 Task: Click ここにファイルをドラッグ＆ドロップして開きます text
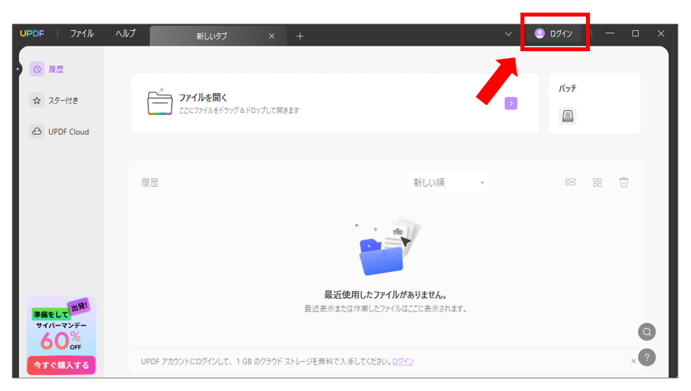pos(238,110)
